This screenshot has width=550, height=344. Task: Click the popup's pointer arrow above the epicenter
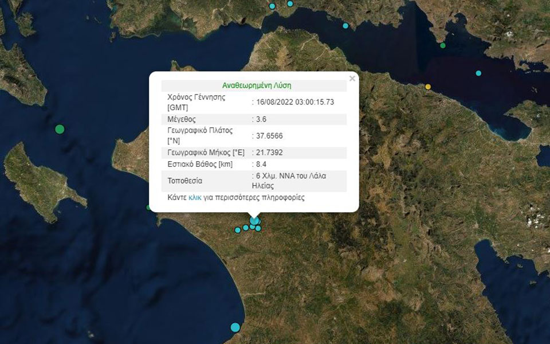[254, 213]
